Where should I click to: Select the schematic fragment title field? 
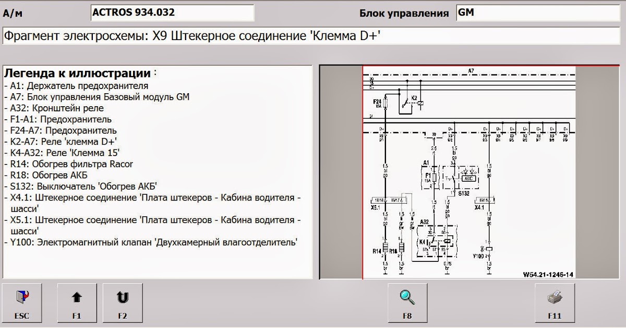point(313,37)
